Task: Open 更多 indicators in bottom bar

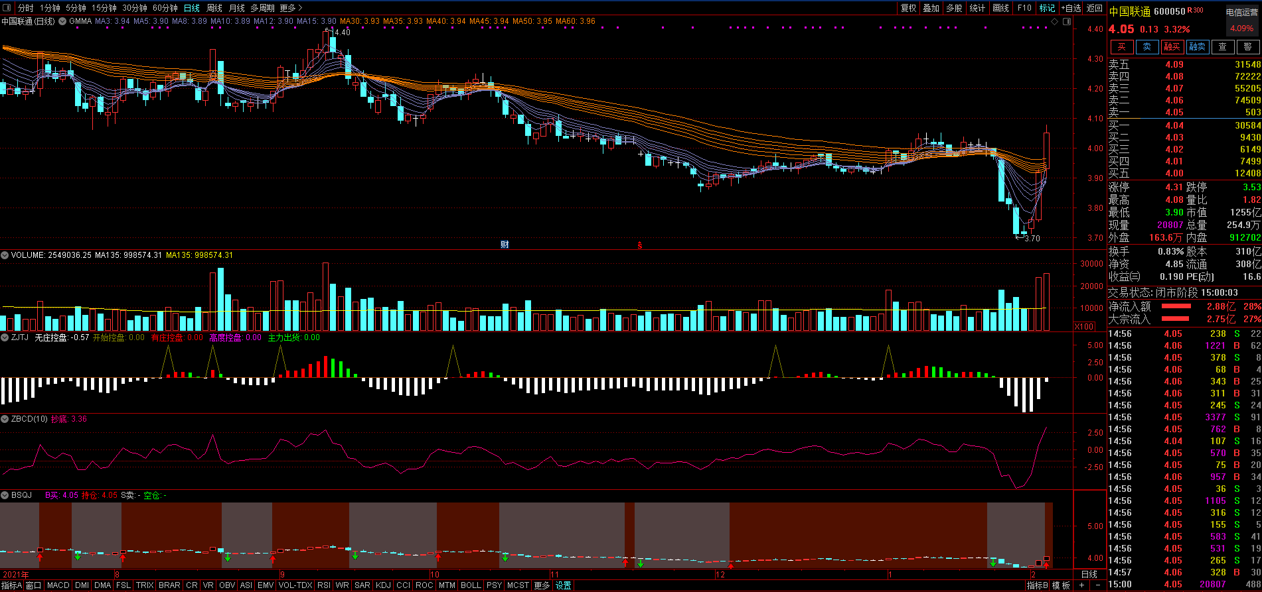Action: (x=542, y=585)
